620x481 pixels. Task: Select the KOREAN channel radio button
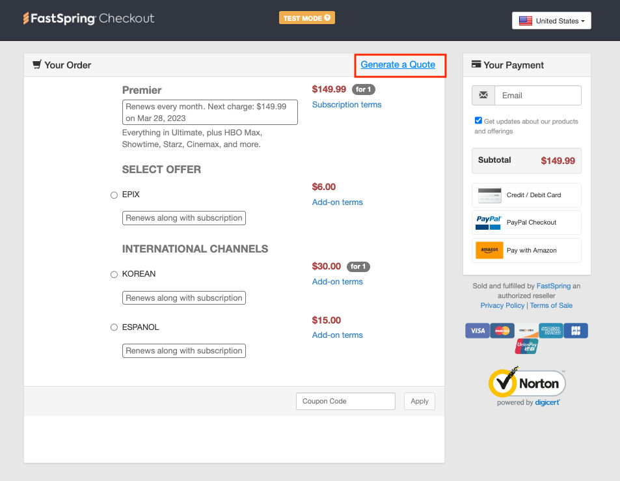114,275
